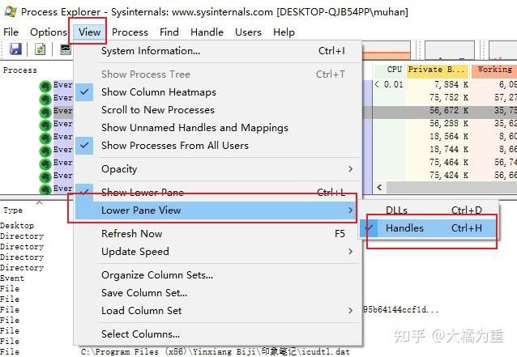The image size is (517, 357).
Task: Click the horizontal scrollbar left arrow
Action: [x=379, y=187]
